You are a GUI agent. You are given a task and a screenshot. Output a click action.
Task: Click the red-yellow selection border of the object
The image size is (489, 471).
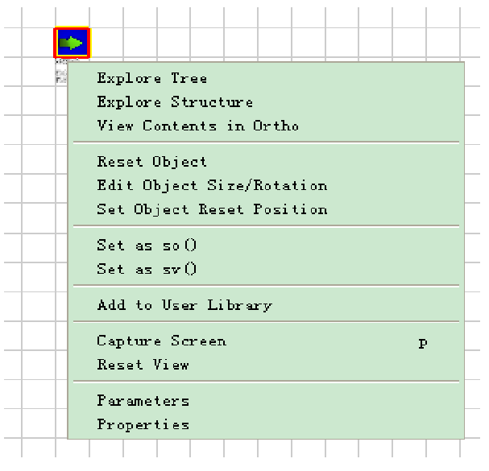tap(56, 43)
